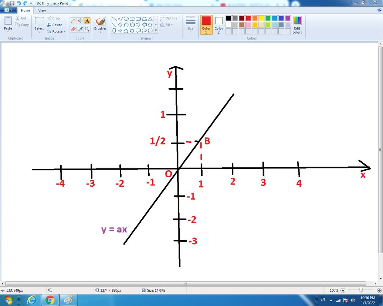Choose the Cloud callout shape
This screenshot has height=306, width=383.
click(x=150, y=31)
